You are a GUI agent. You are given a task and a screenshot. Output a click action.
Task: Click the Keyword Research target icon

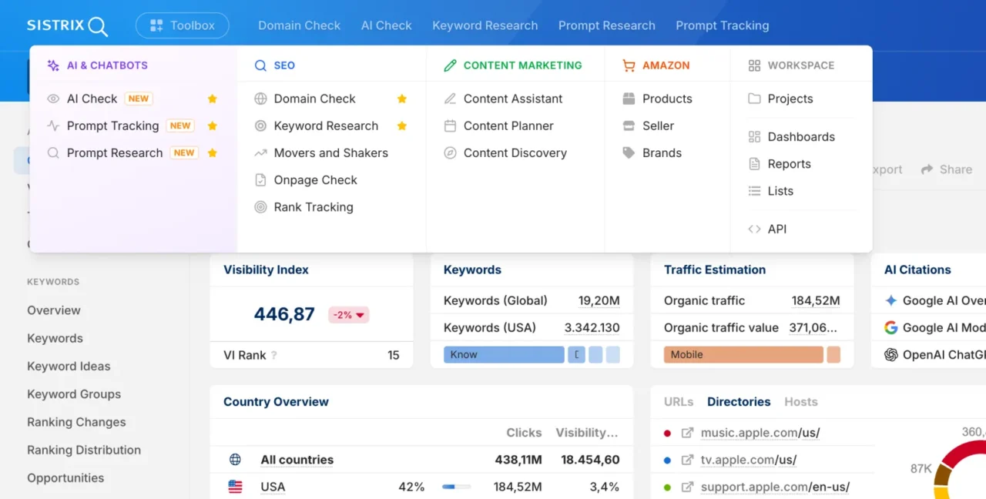(x=260, y=126)
